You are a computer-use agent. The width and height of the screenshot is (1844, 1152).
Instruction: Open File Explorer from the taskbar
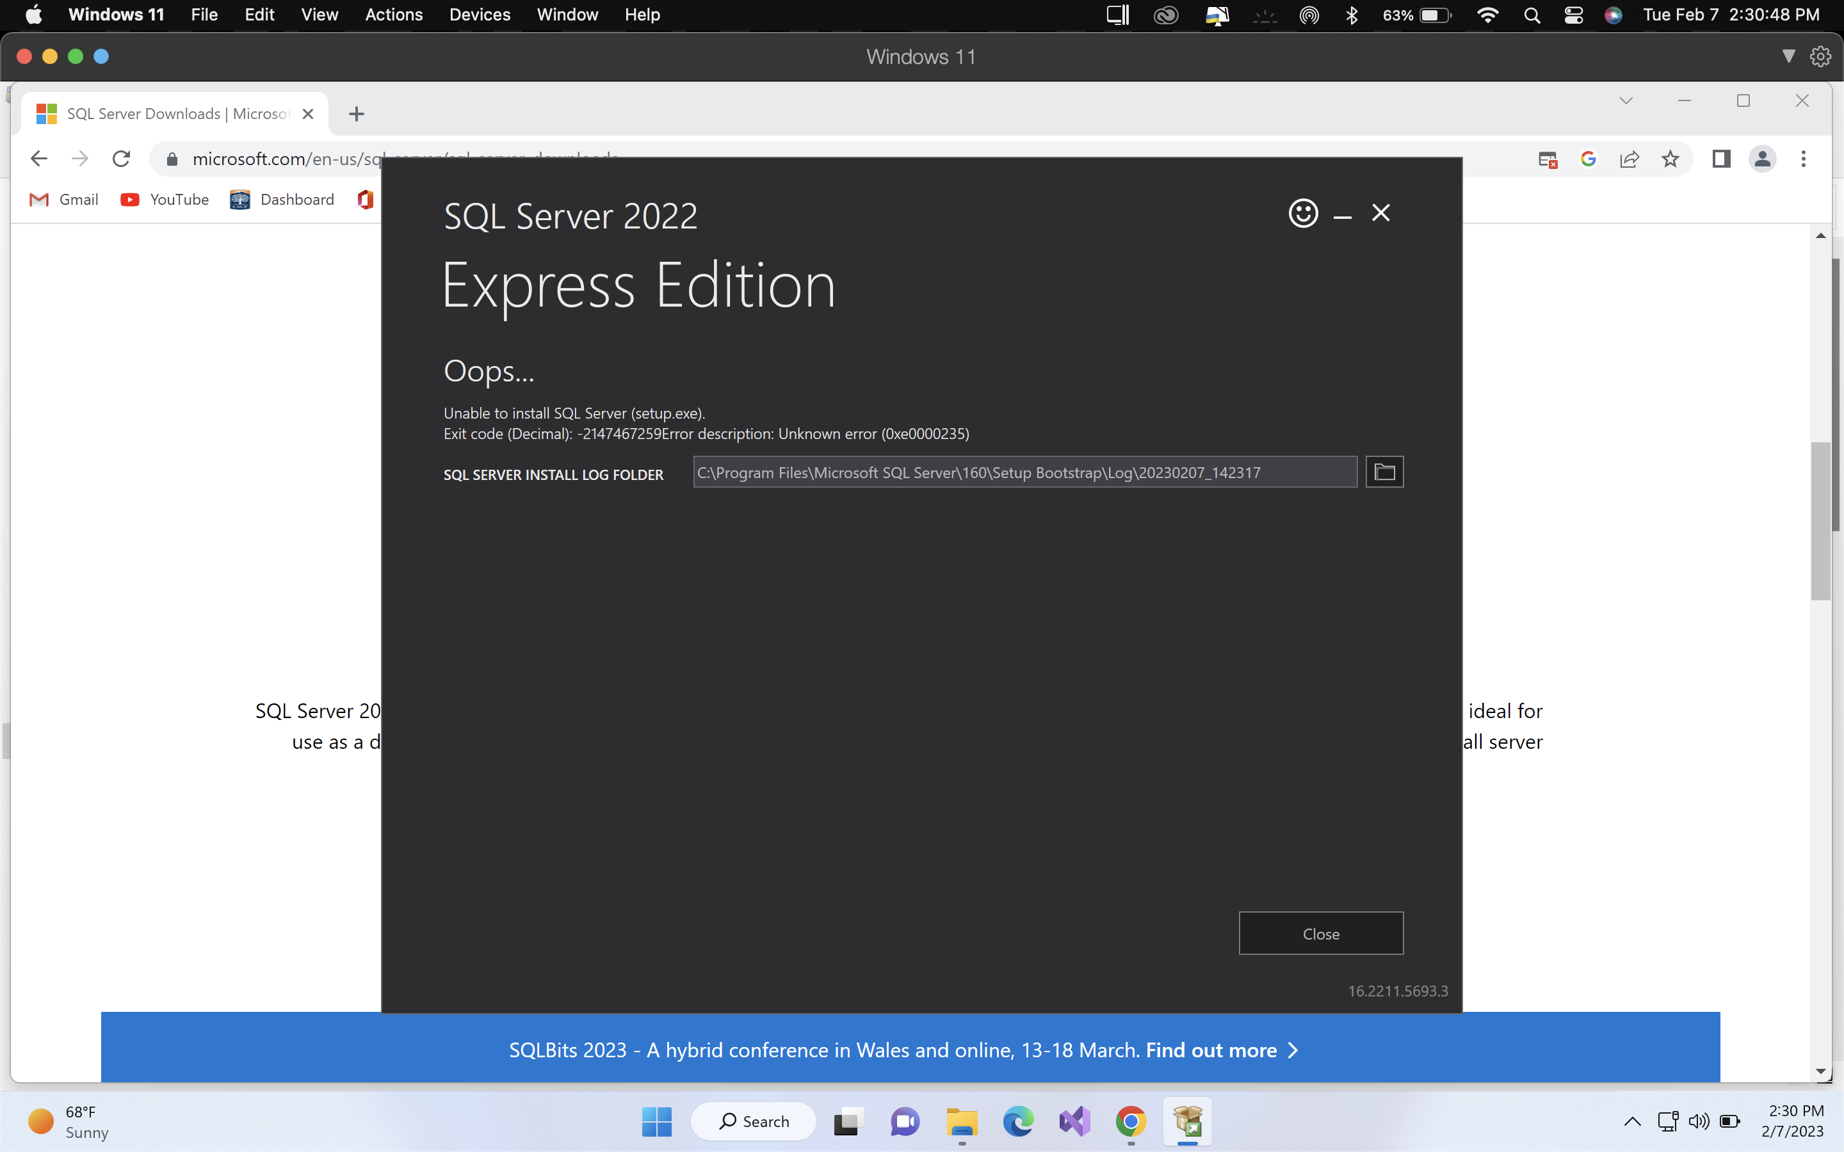click(962, 1121)
